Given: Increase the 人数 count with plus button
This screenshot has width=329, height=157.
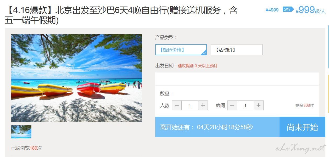Looking at the screenshot, I should pyautogui.click(x=203, y=105).
